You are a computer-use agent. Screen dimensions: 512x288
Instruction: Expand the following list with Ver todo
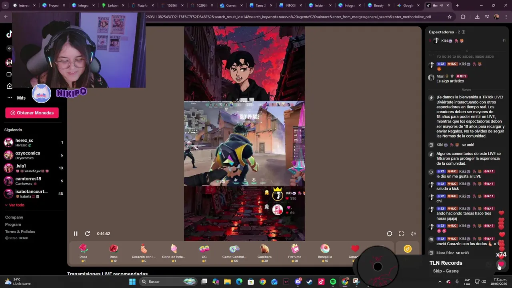coord(14,205)
